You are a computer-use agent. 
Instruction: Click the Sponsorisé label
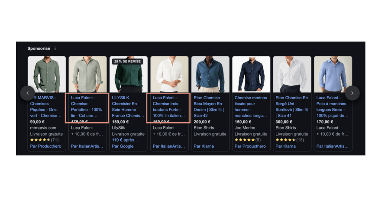tap(39, 49)
